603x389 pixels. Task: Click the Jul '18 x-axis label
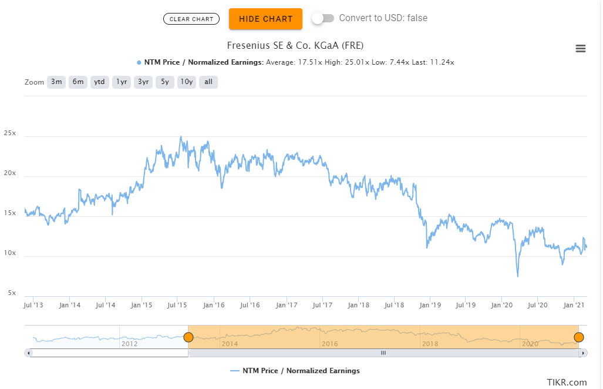[x=394, y=305]
